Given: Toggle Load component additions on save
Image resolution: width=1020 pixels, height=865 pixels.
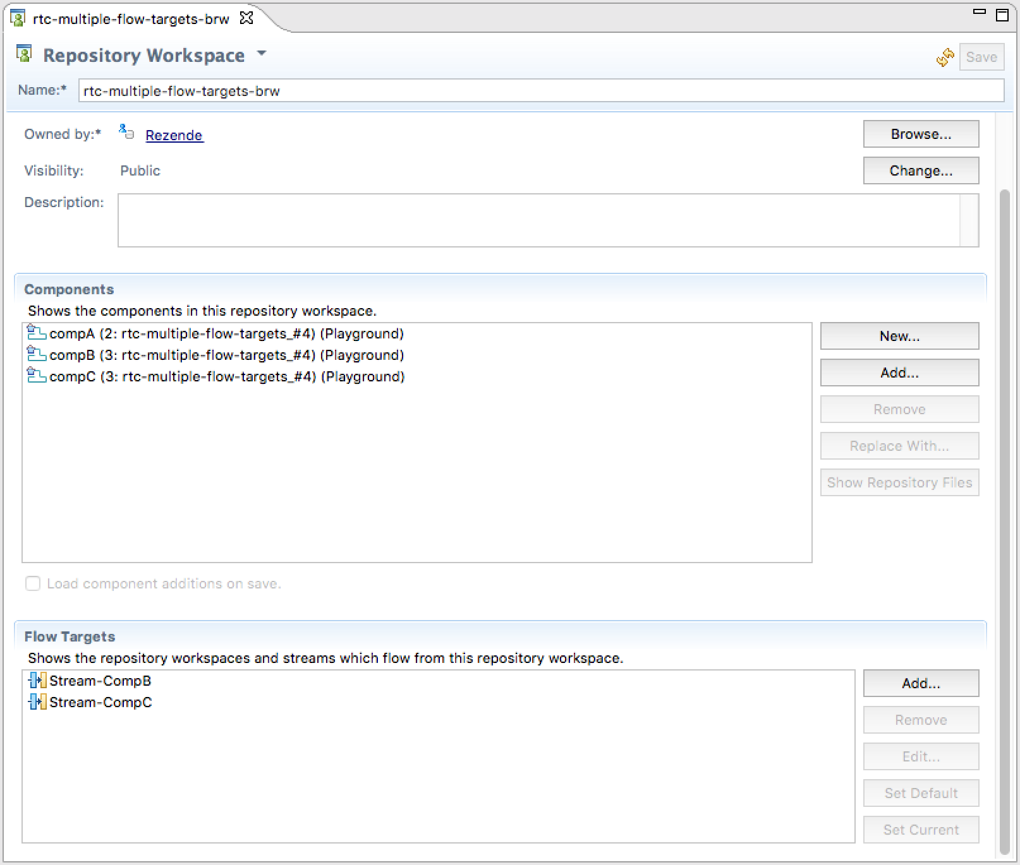Looking at the screenshot, I should [33, 583].
